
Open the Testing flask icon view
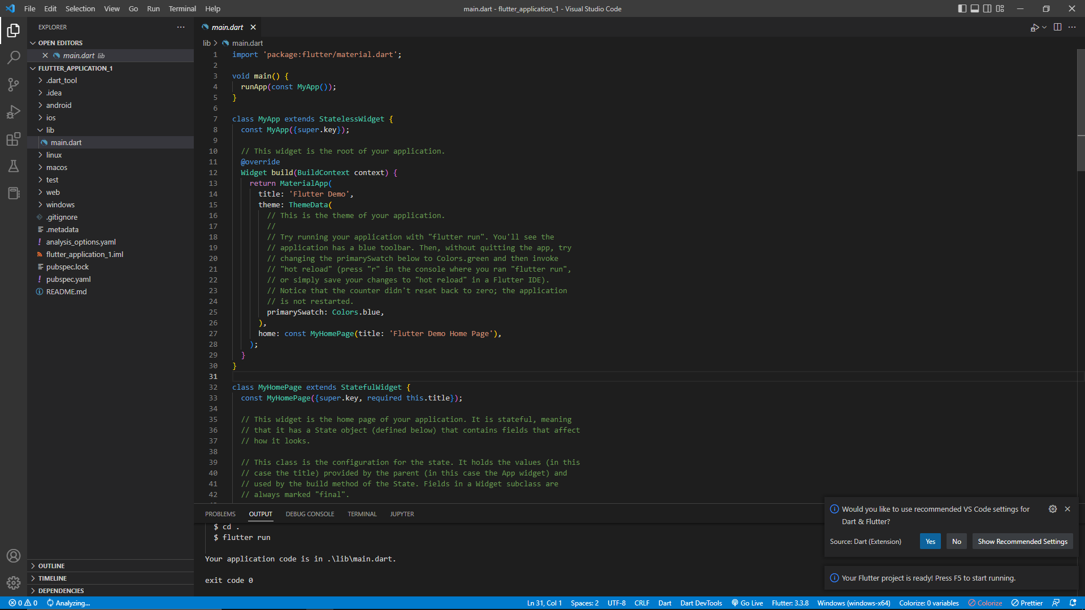14,166
